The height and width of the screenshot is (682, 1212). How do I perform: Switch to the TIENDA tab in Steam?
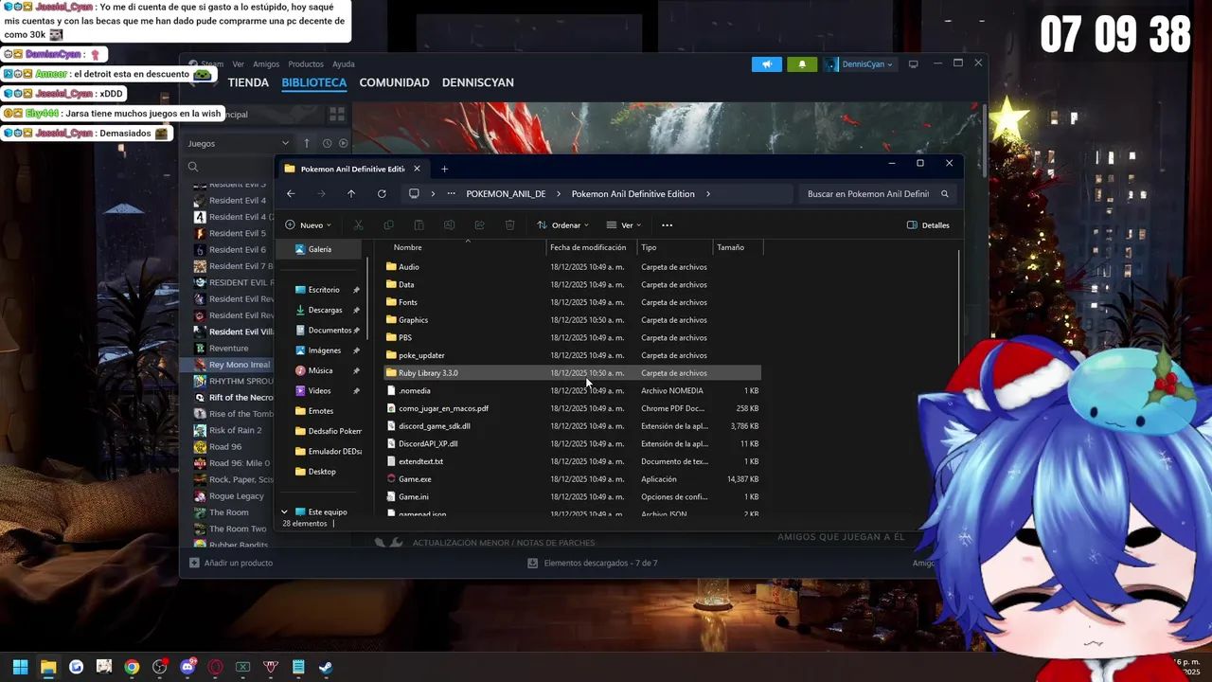tap(248, 82)
